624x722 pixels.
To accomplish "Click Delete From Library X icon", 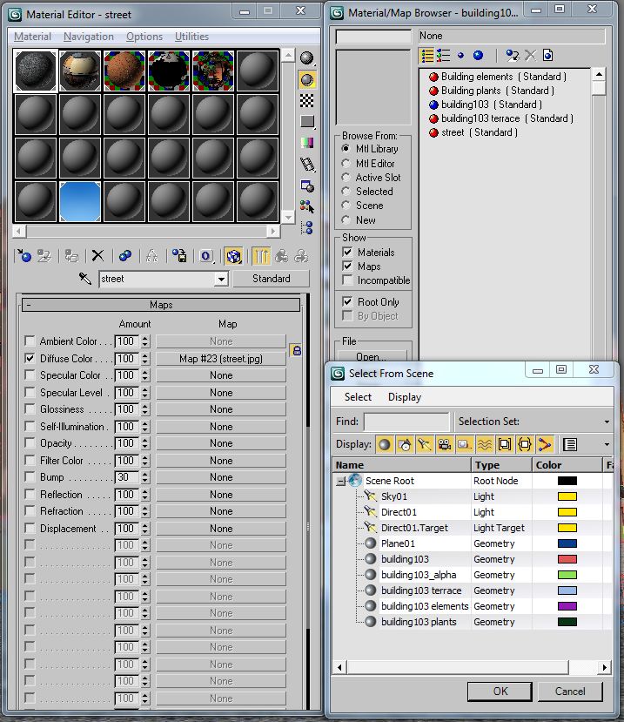I will 530,56.
